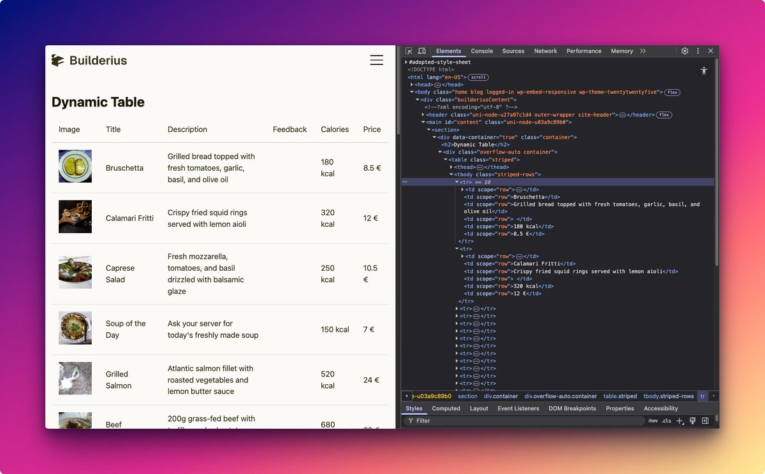Open DevTools settings gear

pyautogui.click(x=685, y=51)
